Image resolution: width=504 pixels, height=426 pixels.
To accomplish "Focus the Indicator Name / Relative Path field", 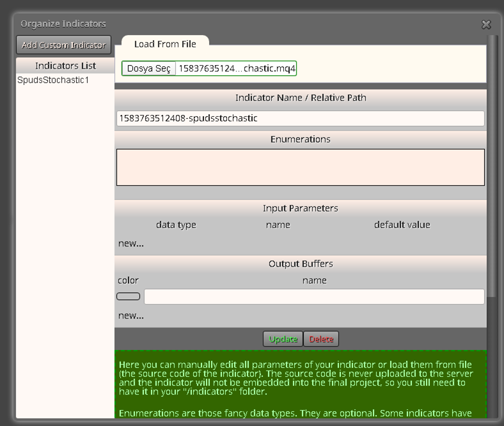I will click(300, 118).
